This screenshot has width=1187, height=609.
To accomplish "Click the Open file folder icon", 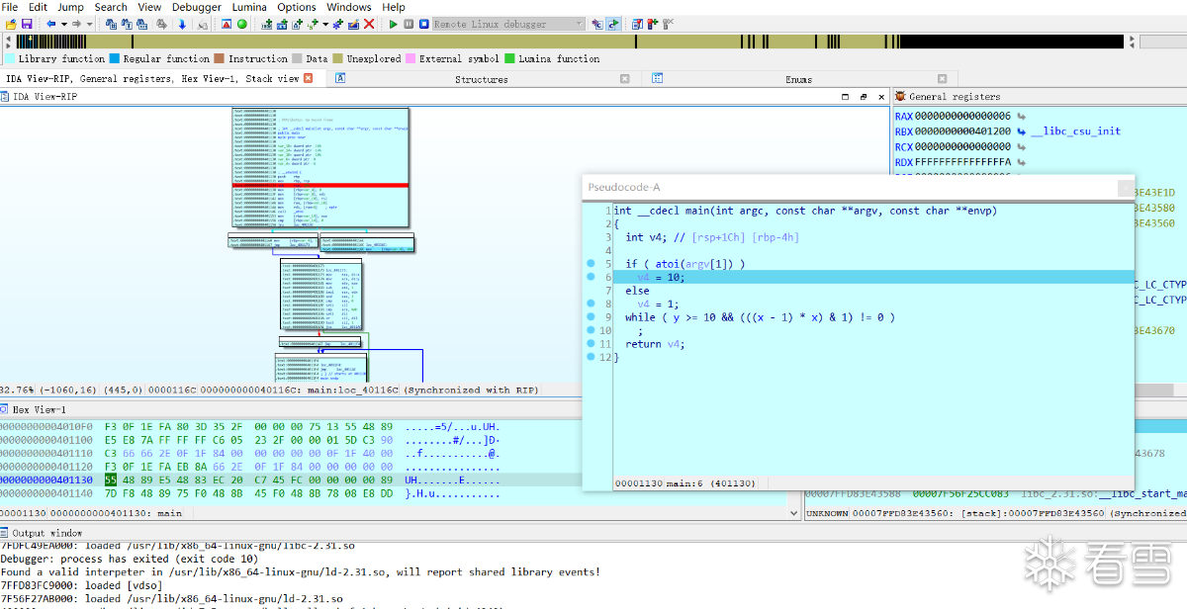I will coord(11,24).
